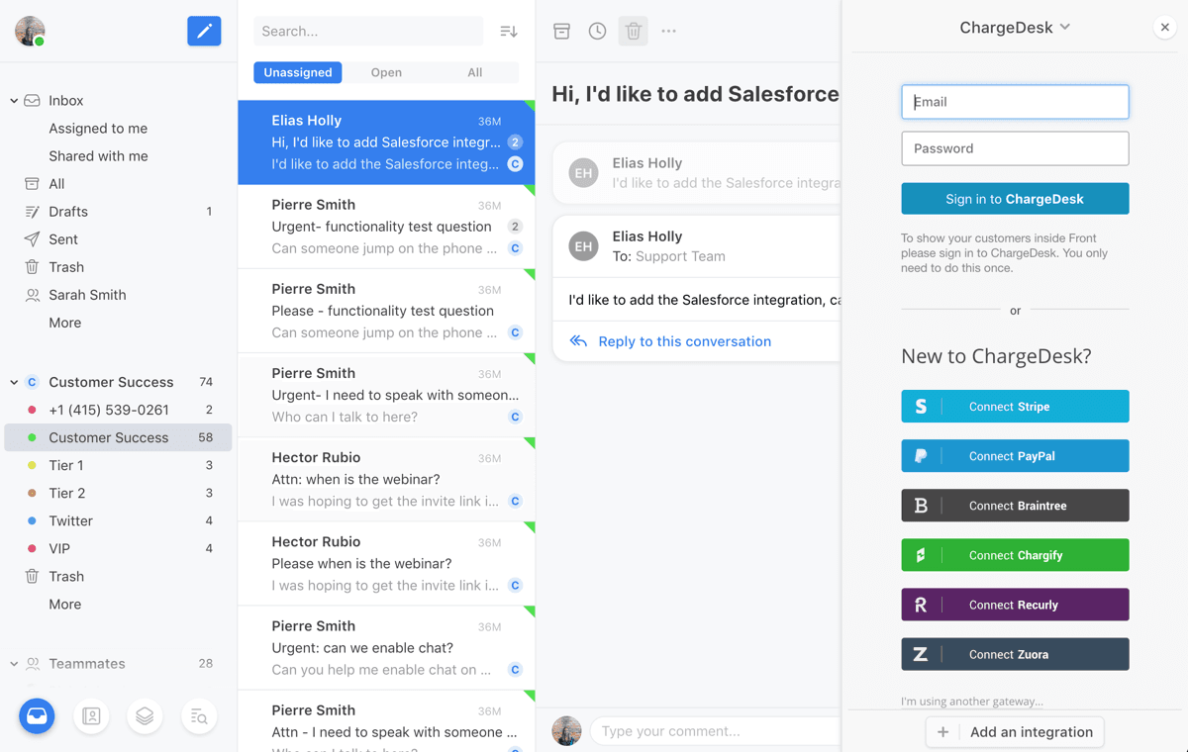The height and width of the screenshot is (752, 1188).
Task: Click the sort conversations icon beside search
Action: coord(508,31)
